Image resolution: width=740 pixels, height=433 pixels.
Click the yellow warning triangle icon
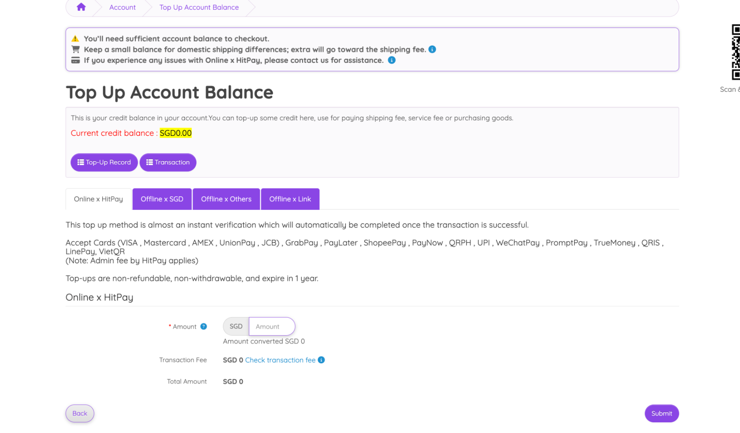pos(75,38)
